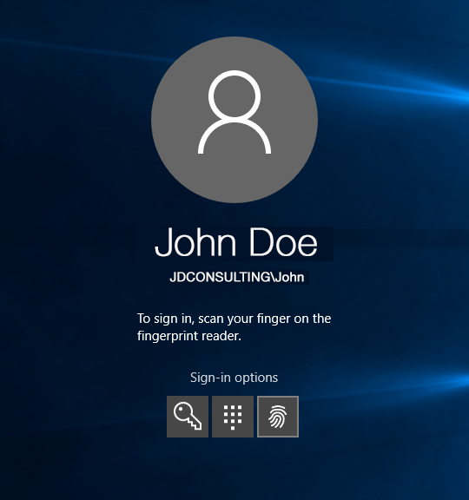Click the fingerprint reader line of the message
This screenshot has height=500, width=469.
tap(189, 336)
